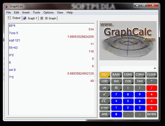Click the blue 6 key
This screenshot has width=165, height=126.
coord(140,101)
